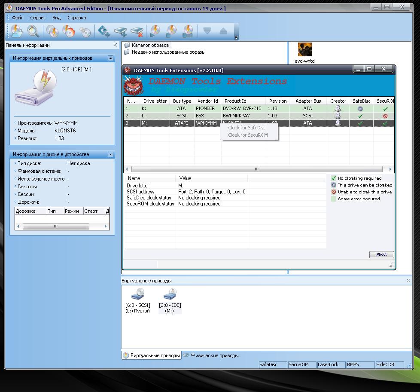Click the add SCSI virtual drive icon

[103, 31]
